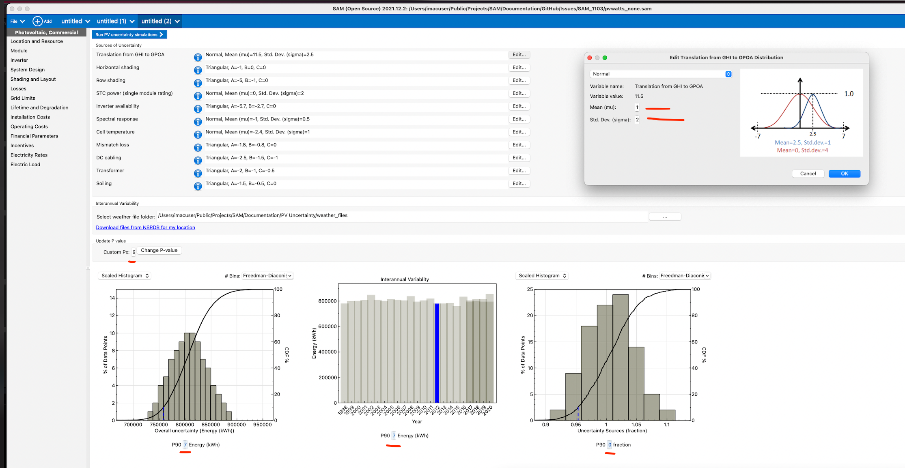Image resolution: width=905 pixels, height=468 pixels.
Task: Click info icon for Inverter availability
Action: 198,109
